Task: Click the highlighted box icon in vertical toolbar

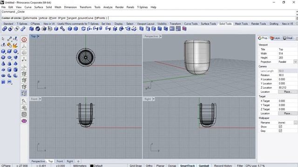Action: (24, 93)
